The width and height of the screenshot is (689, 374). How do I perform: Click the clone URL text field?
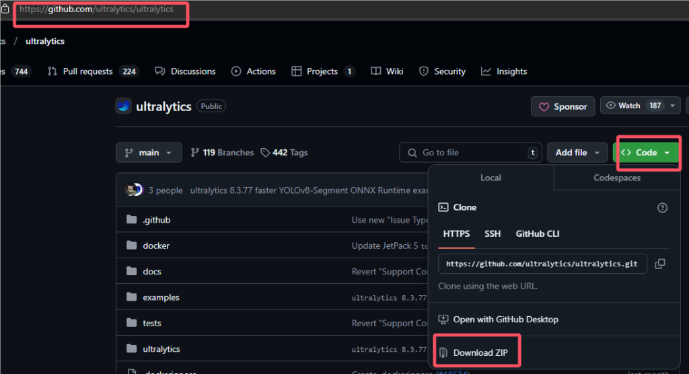click(x=542, y=264)
